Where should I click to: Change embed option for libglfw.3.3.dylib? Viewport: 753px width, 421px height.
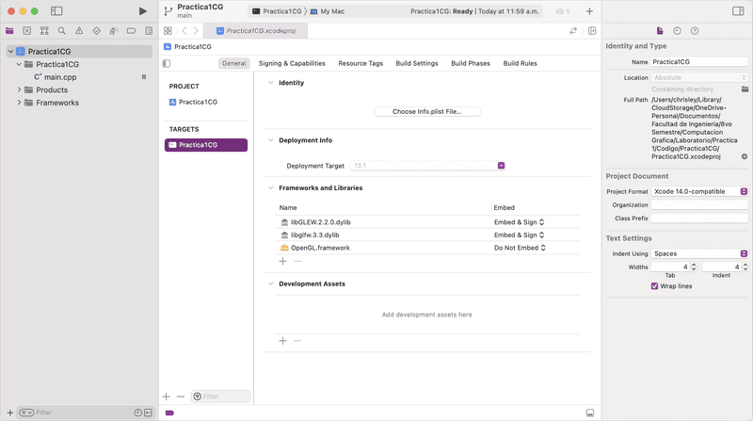520,235
